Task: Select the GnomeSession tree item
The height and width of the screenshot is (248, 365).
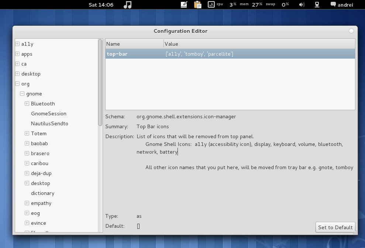Action: pyautogui.click(x=49, y=113)
